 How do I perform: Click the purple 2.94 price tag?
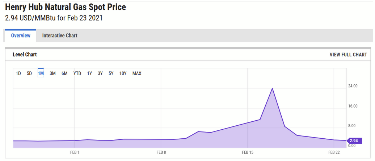coord(353,141)
